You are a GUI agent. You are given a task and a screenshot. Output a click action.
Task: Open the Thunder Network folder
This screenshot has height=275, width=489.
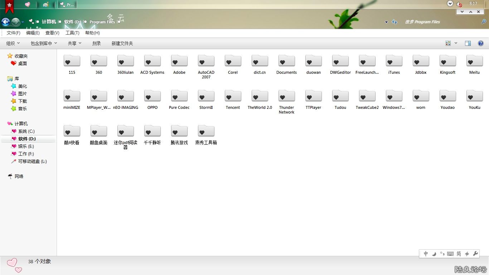286,96
